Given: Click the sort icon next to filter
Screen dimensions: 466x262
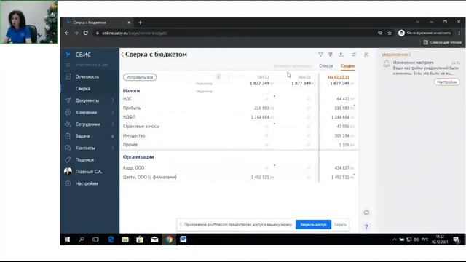Looking at the screenshot, I should [330, 55].
